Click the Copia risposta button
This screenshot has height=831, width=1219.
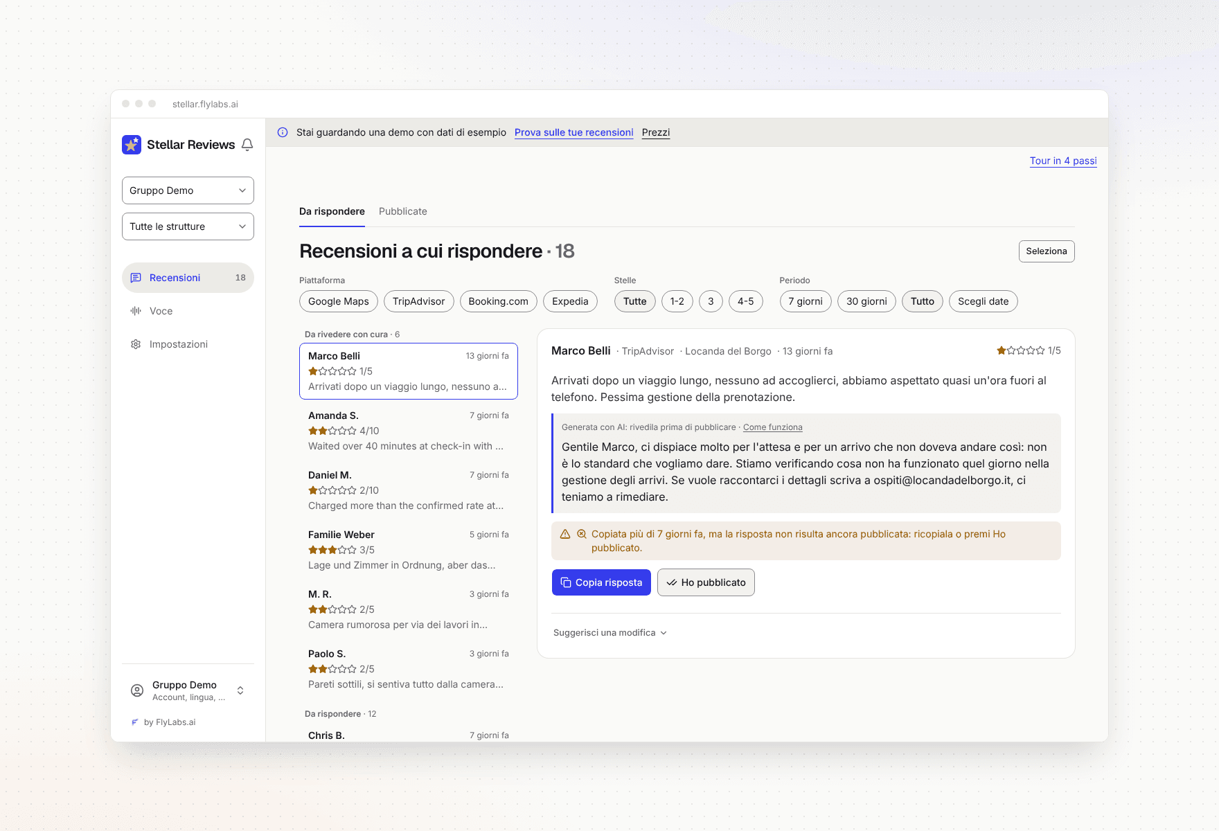click(x=601, y=582)
